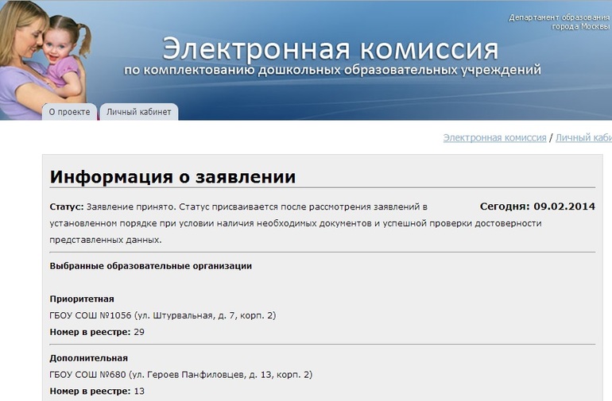The height and width of the screenshot is (401, 612).
Task: Select the "Статус:" label
Action: click(66, 206)
